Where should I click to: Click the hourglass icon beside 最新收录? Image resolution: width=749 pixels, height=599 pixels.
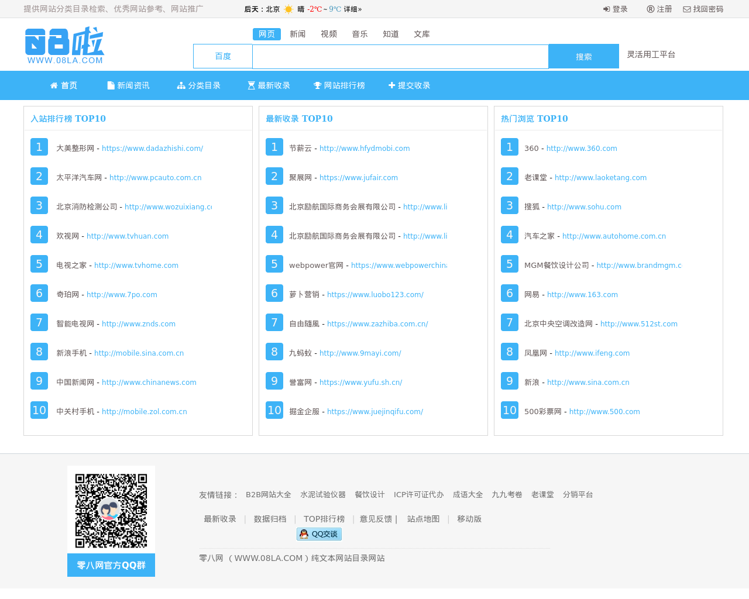[x=252, y=85]
